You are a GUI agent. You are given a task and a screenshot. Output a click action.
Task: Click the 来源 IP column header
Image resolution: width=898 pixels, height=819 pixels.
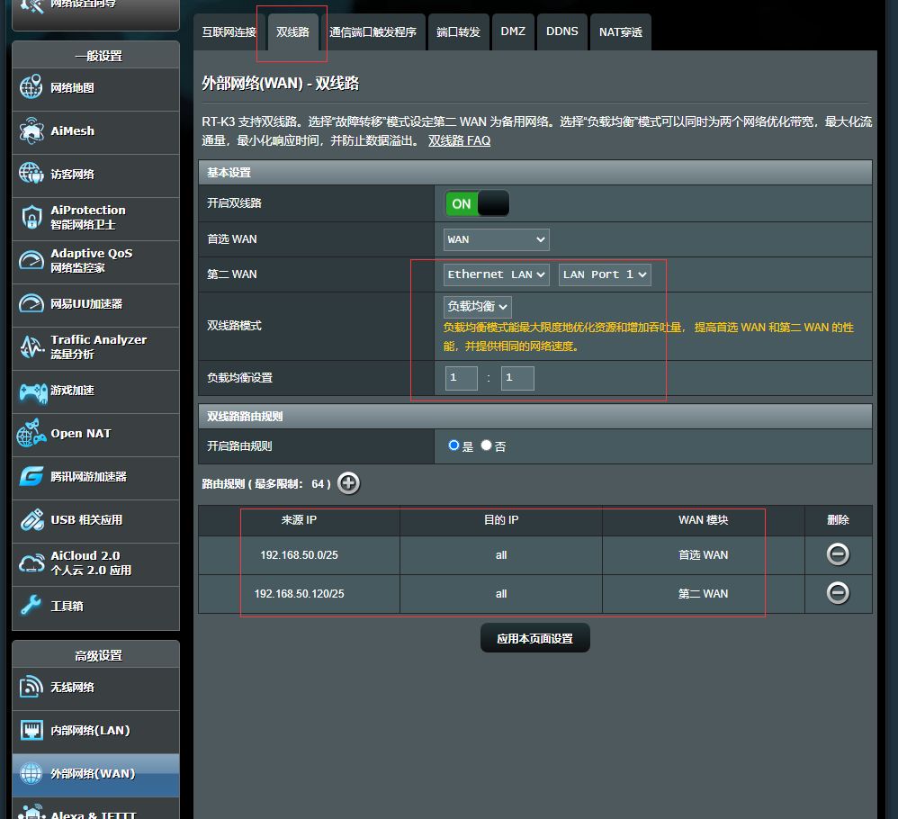(x=299, y=520)
